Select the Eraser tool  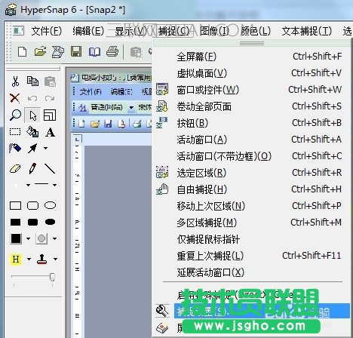(15, 168)
